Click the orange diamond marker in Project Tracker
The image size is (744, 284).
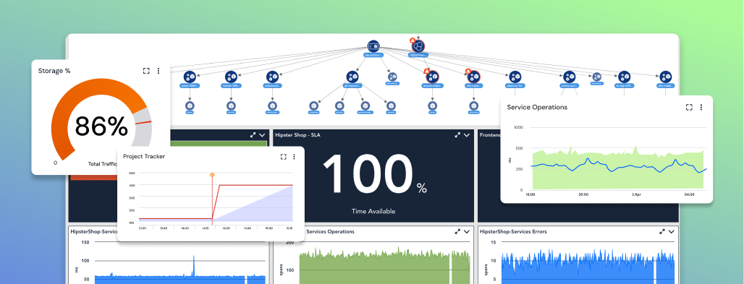(x=212, y=176)
